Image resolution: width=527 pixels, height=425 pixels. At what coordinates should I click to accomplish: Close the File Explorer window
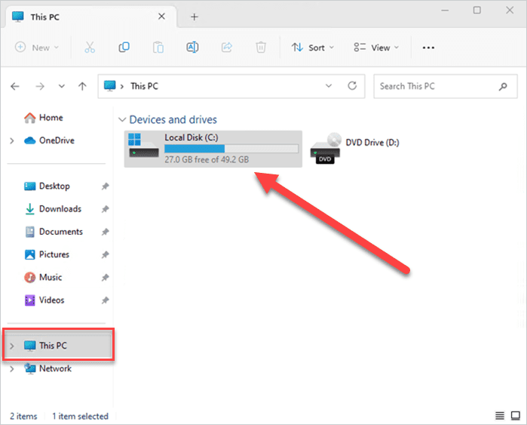(510, 11)
